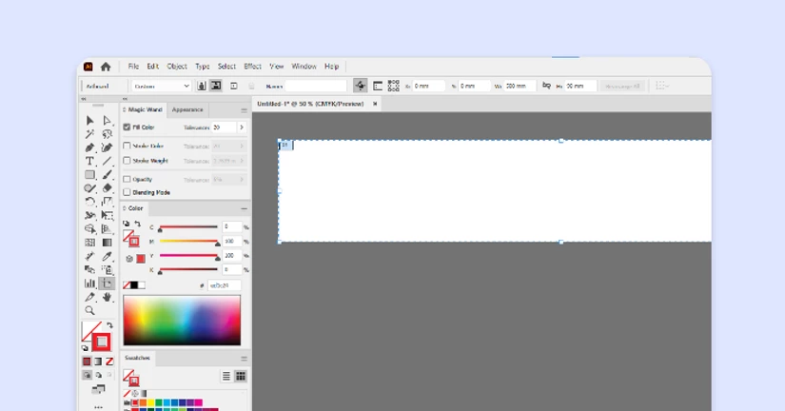Pick the Paintbrush tool
The width and height of the screenshot is (785, 411).
pos(107,175)
